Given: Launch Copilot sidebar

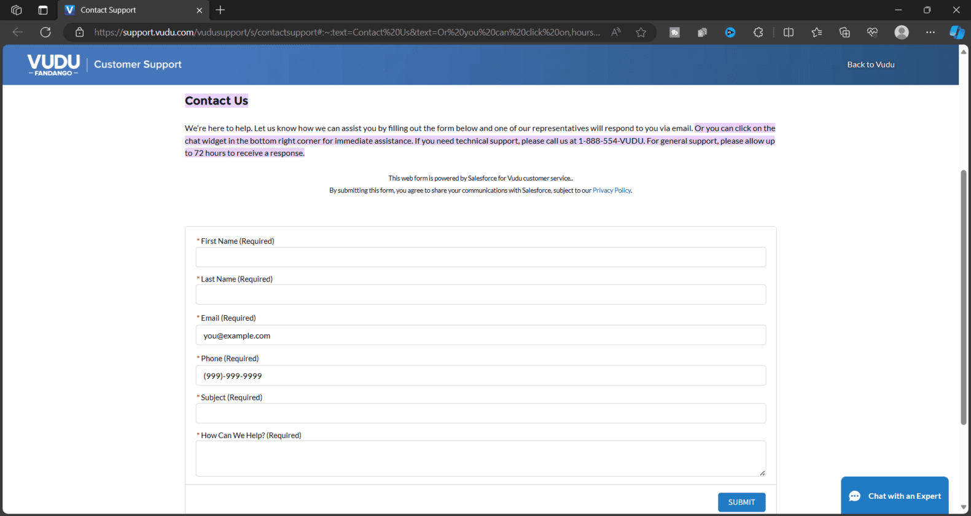Looking at the screenshot, I should coord(956,33).
